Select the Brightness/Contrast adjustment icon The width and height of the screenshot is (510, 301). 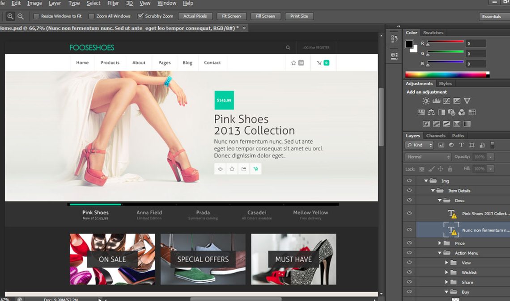tap(426, 101)
